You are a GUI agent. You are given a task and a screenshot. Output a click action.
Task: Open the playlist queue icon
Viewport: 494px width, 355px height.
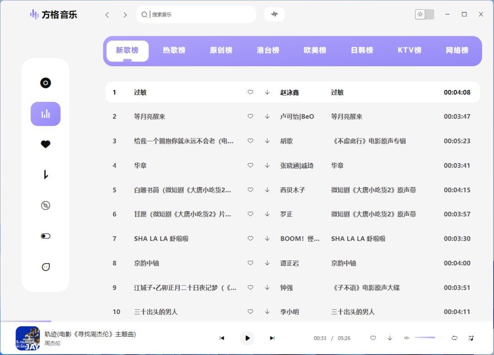[x=471, y=338]
